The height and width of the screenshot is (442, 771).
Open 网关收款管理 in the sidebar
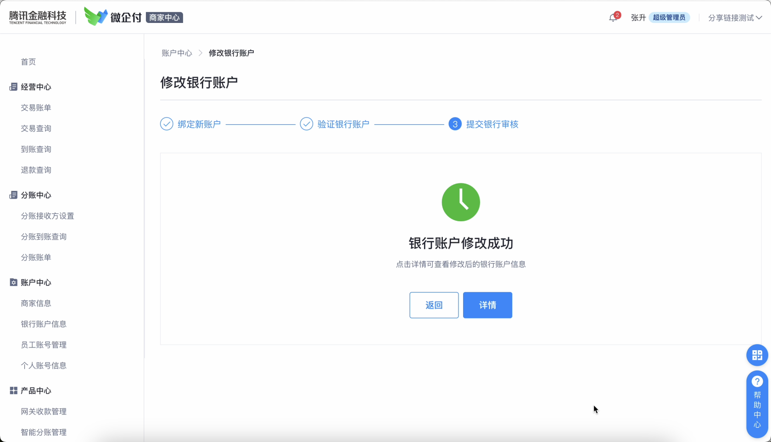[44, 411]
